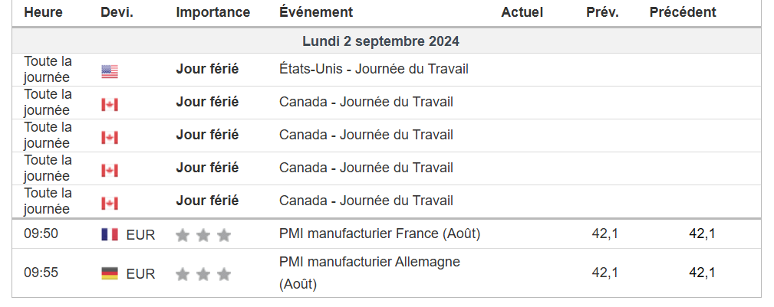Click the Heure column header
This screenshot has height=307, width=774.
click(44, 12)
